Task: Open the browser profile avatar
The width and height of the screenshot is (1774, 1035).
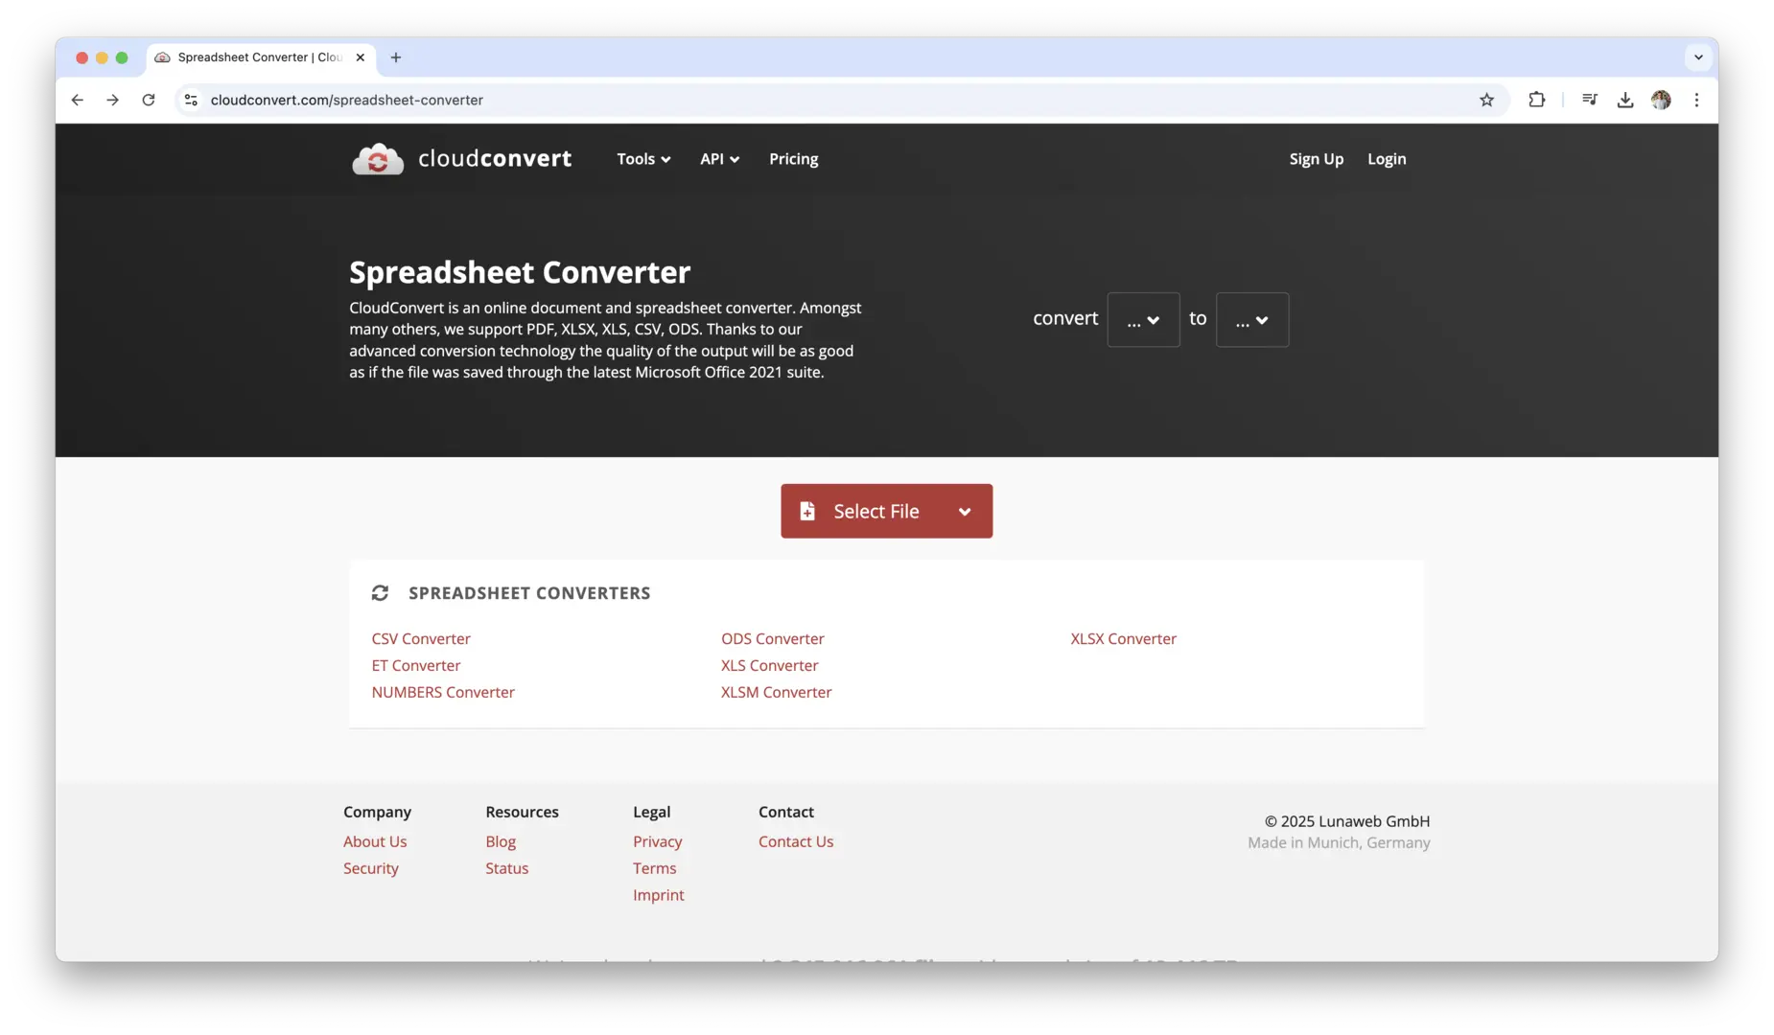Action: click(1662, 100)
